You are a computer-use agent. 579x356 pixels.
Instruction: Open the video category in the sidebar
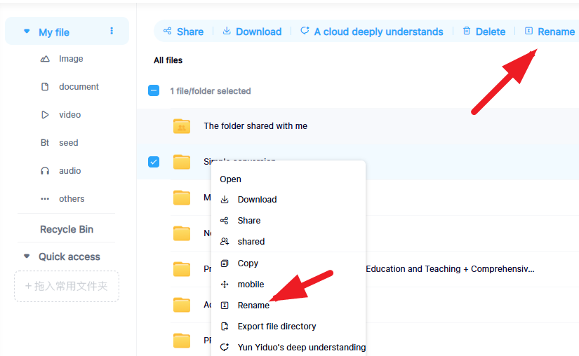(x=69, y=115)
